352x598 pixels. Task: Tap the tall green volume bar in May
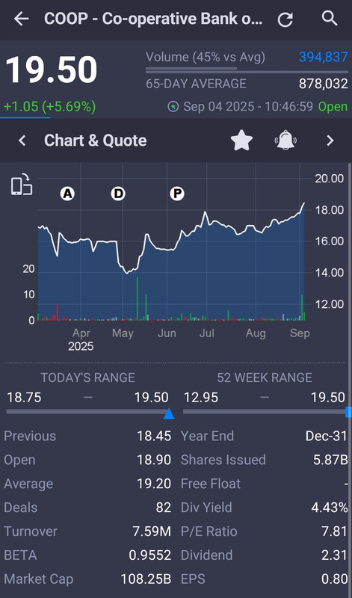[x=138, y=298]
